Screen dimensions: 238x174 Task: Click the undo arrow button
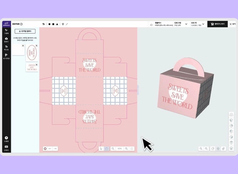coord(50,149)
